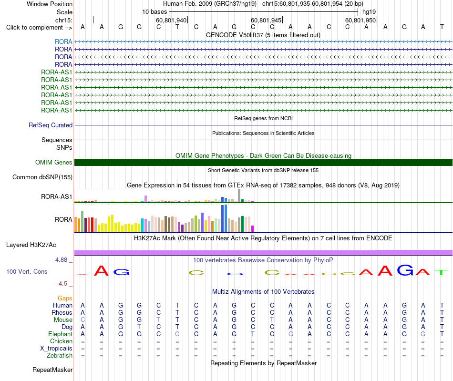This screenshot has width=453, height=381.
Task: Select the Scale label
Action: 64,12
